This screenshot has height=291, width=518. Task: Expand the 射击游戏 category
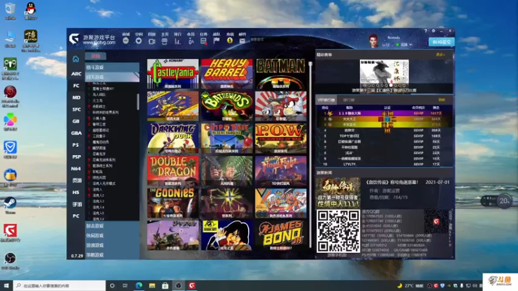coord(112,226)
